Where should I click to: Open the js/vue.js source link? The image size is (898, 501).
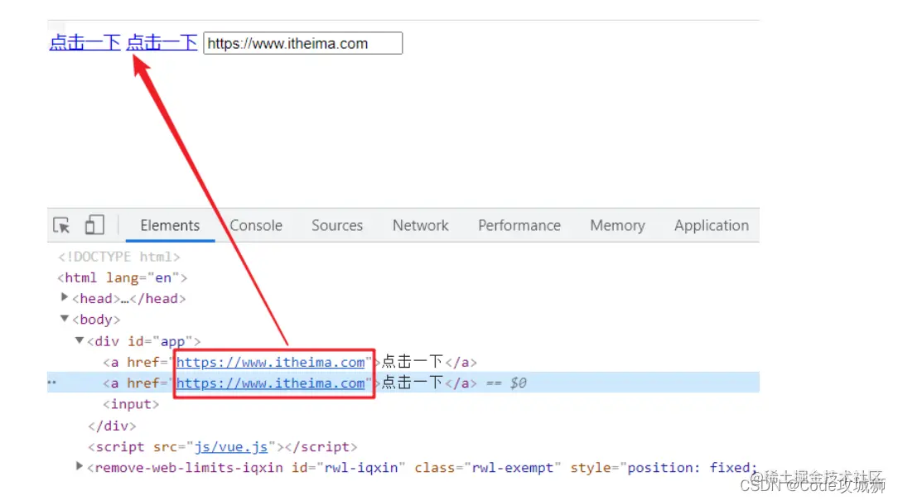coord(231,447)
